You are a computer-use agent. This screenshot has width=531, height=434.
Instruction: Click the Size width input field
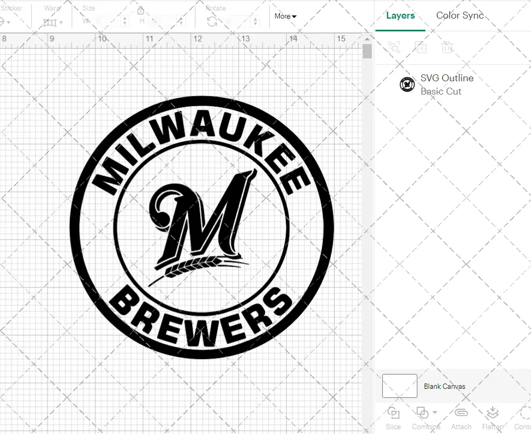click(107, 21)
